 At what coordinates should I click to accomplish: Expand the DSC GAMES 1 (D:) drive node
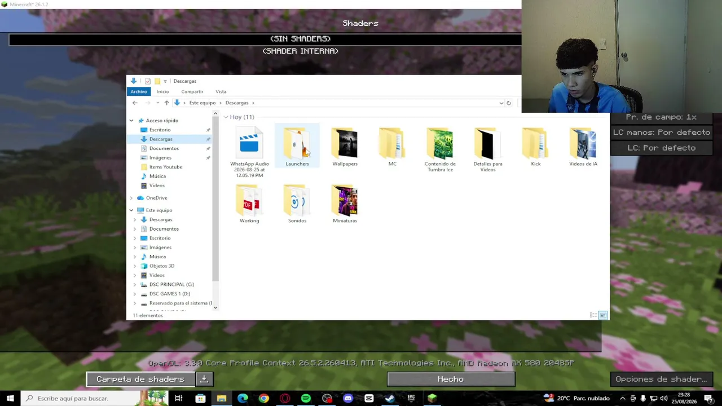point(135,294)
